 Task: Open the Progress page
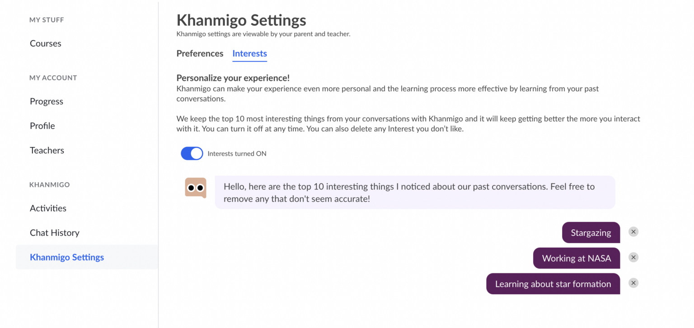[47, 101]
